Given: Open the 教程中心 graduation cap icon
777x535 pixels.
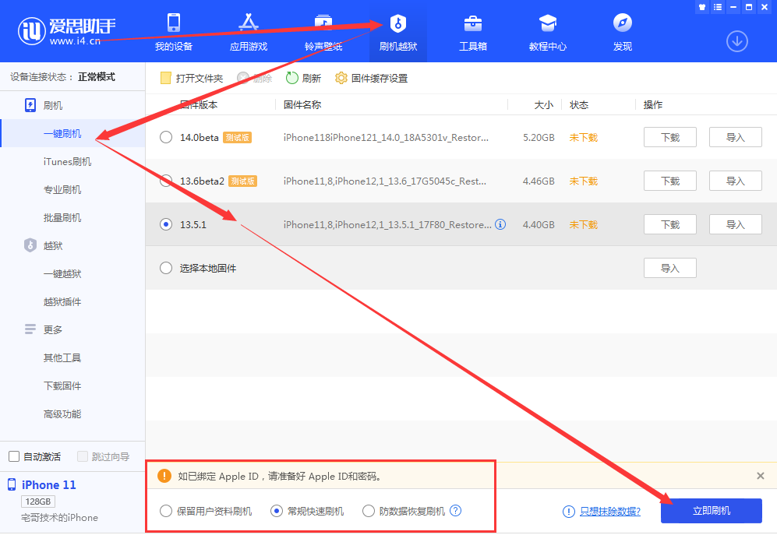Looking at the screenshot, I should [548, 23].
